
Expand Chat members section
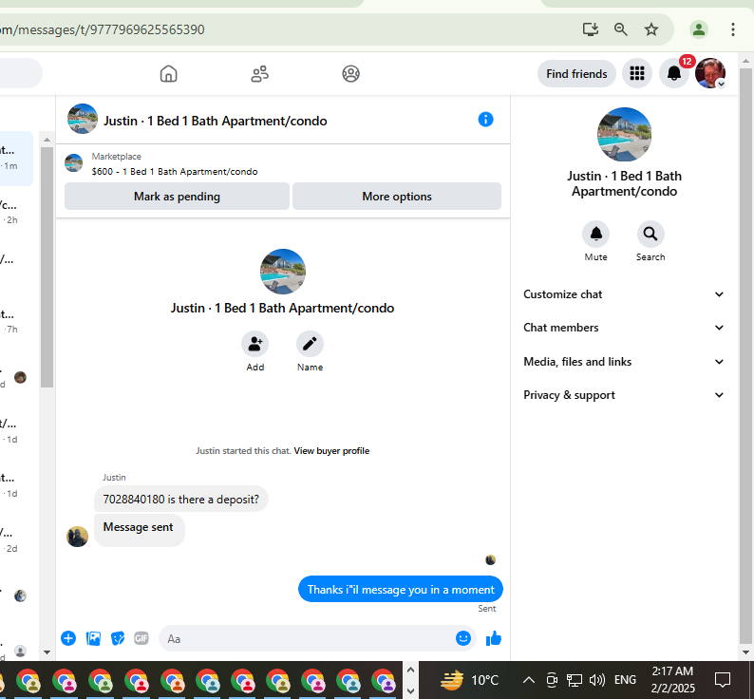[x=624, y=328]
